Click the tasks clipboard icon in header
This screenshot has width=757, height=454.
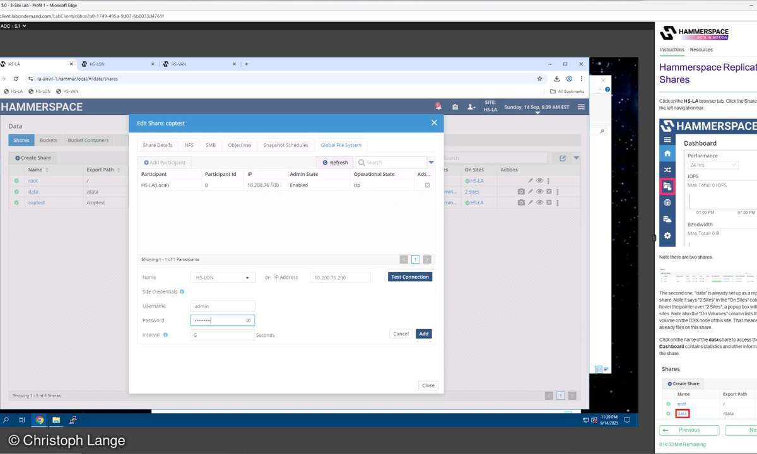[455, 107]
